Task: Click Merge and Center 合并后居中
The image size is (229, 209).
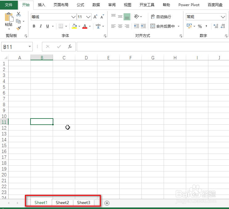Action: point(162,26)
